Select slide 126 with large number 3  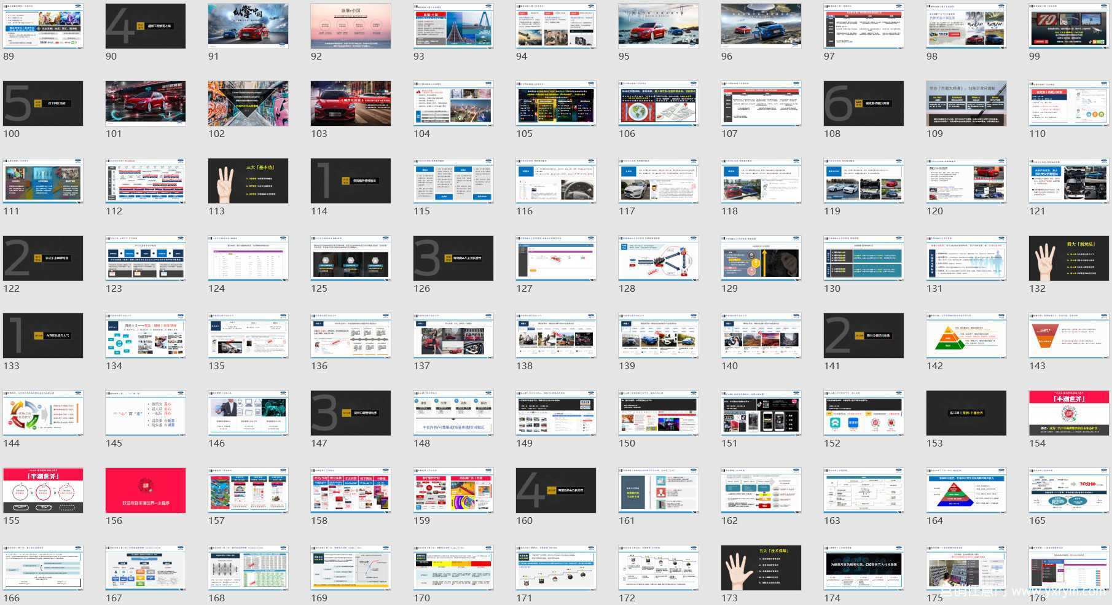(x=453, y=259)
